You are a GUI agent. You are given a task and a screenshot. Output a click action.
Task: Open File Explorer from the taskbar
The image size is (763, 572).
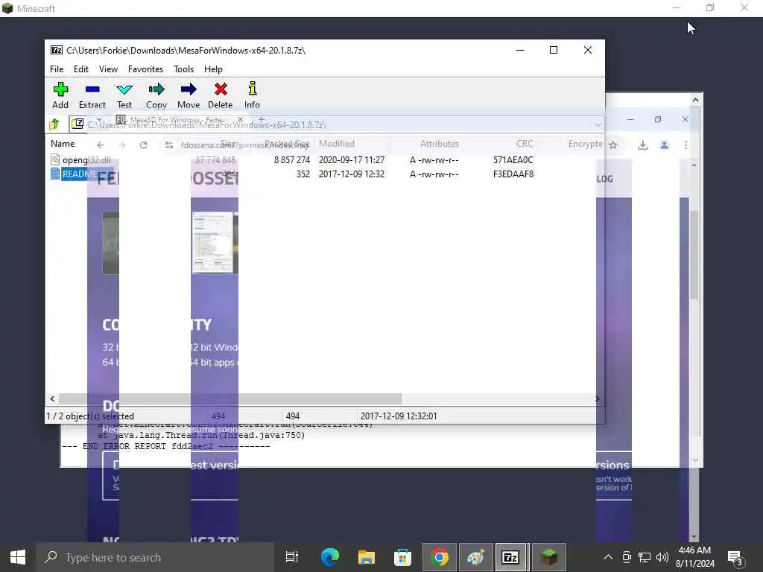tap(367, 557)
